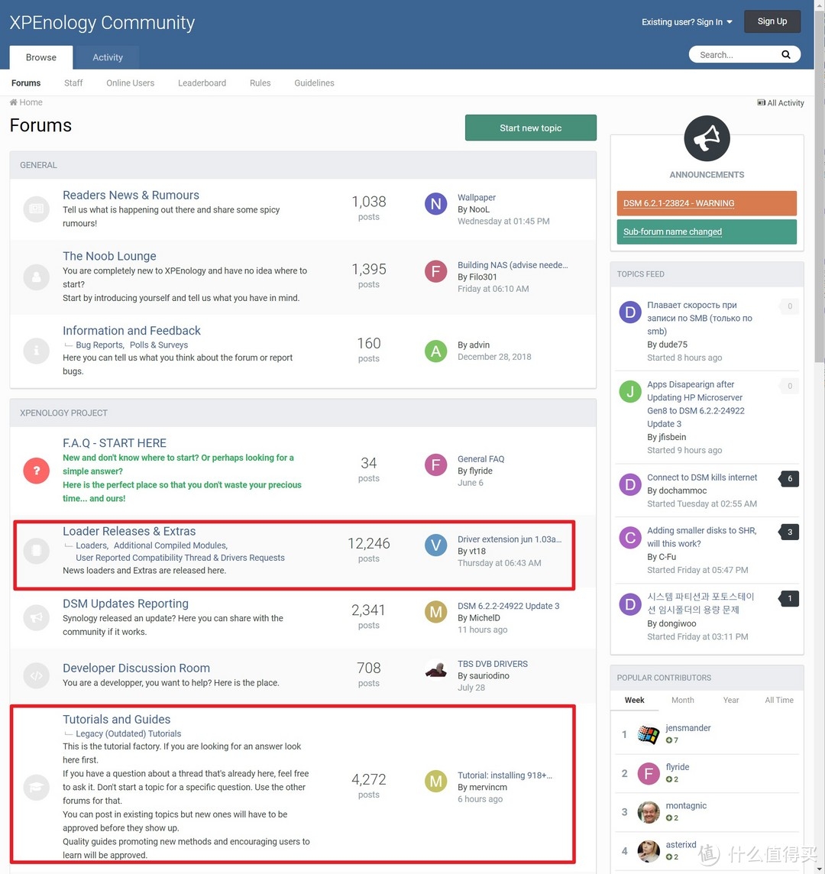Open the F.A.Q - START HERE forum
825x874 pixels.
pos(115,443)
